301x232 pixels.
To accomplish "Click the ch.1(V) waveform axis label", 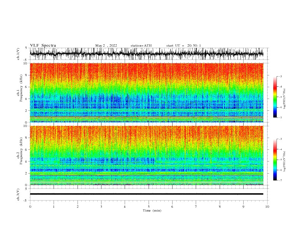I will coord(18,54).
